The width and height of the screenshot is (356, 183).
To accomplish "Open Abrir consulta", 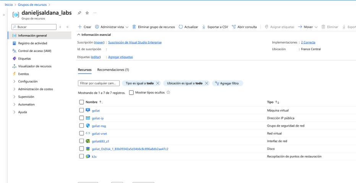I will point(244,27).
